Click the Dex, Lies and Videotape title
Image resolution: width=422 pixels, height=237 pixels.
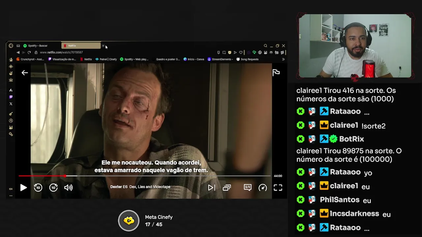click(150, 187)
